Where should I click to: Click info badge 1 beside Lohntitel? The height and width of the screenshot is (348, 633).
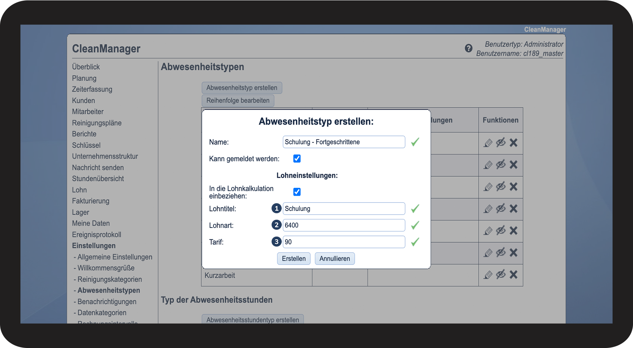[x=276, y=209]
